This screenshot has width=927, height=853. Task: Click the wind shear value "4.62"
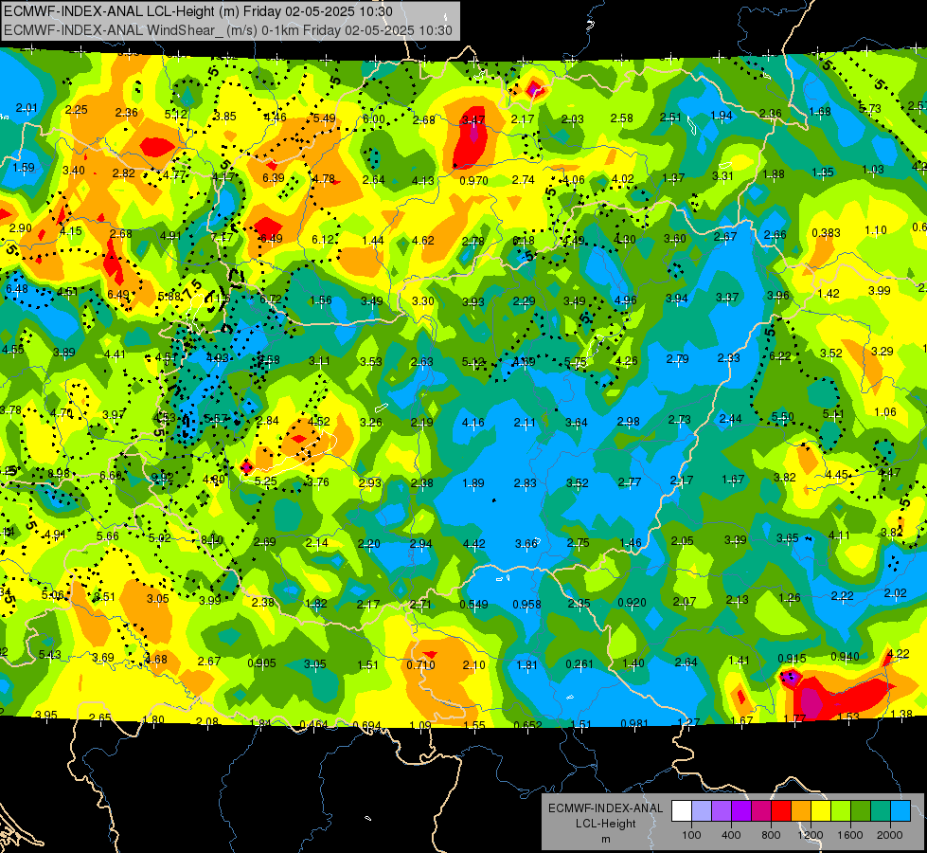point(422,241)
